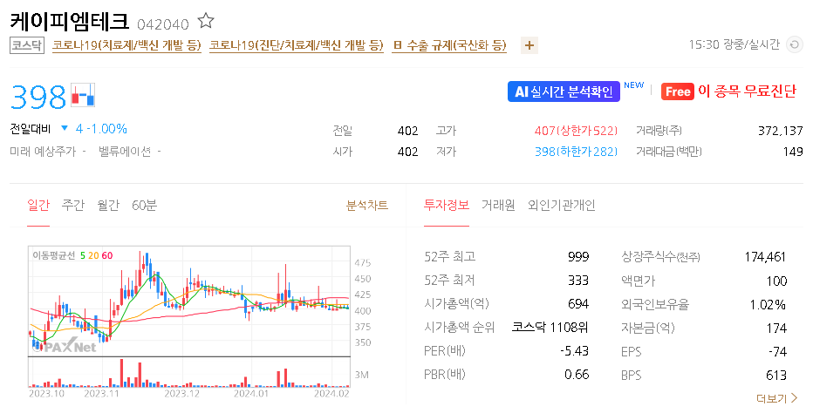The height and width of the screenshot is (420, 813).
Task: Switch to the 외인기관개인 tab
Action: point(562,206)
